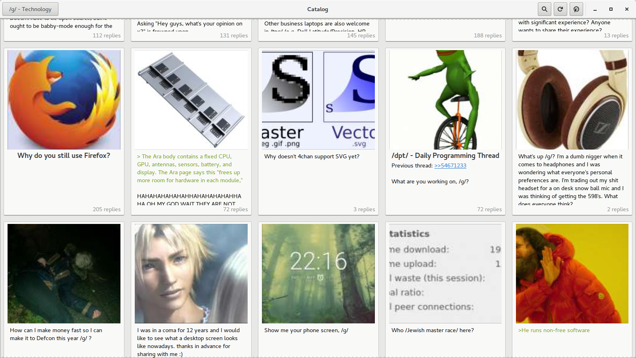Image resolution: width=636 pixels, height=358 pixels.
Task: Click the 'Catalog' window title
Action: [318, 9]
